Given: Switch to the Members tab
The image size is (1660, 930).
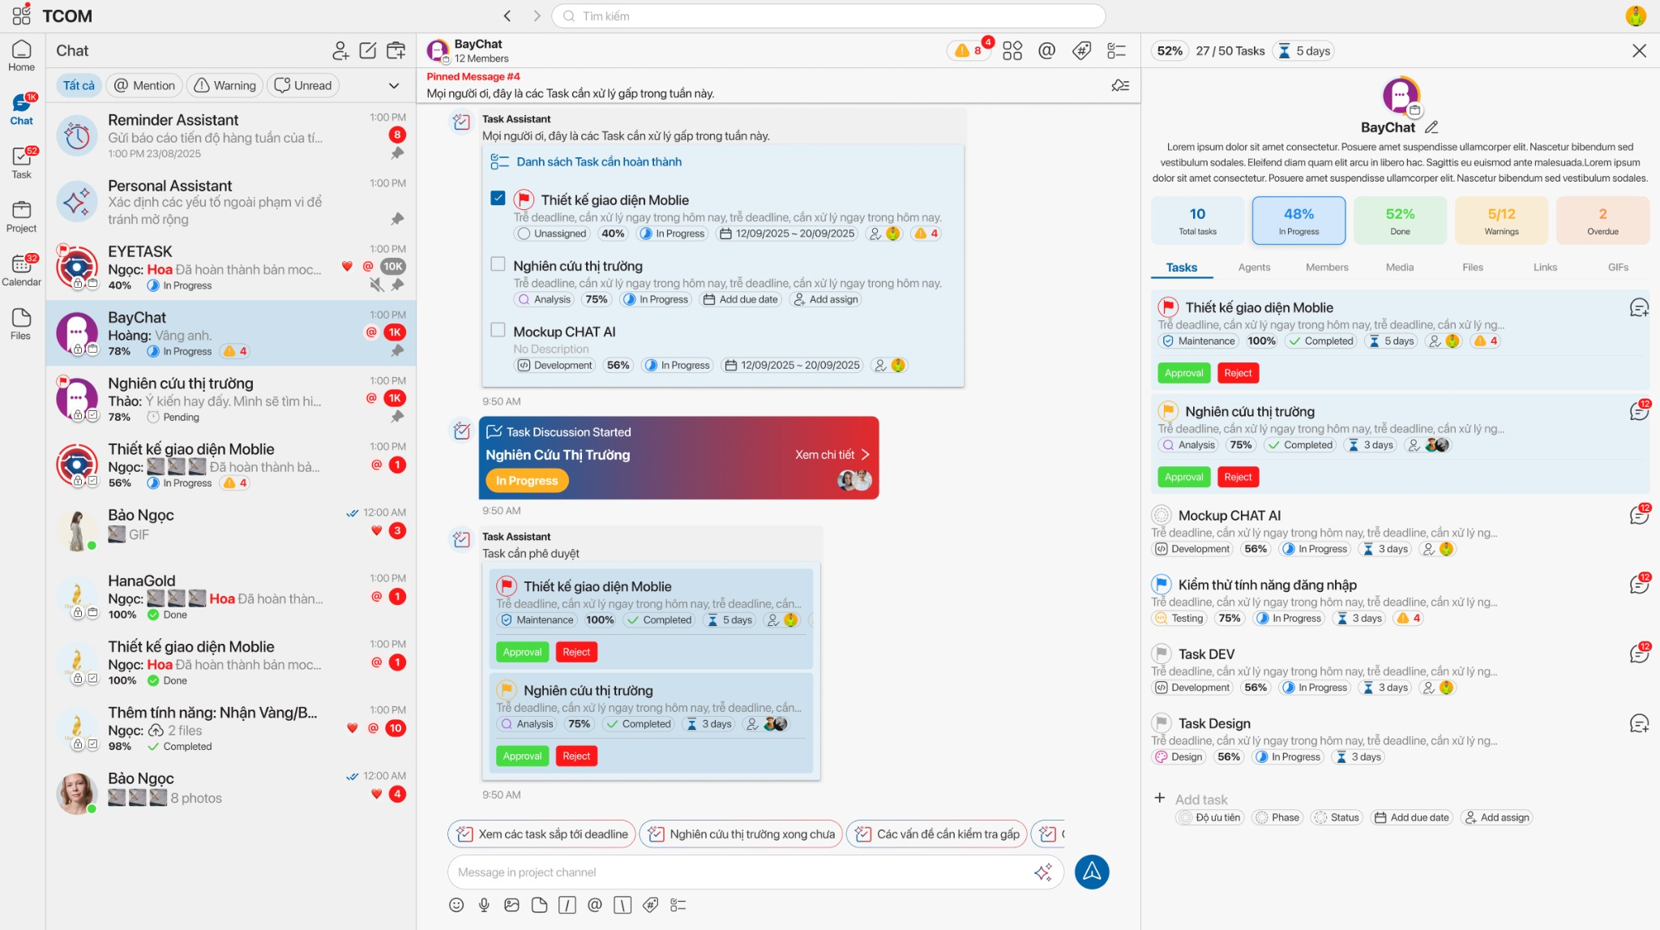Looking at the screenshot, I should click(x=1327, y=268).
